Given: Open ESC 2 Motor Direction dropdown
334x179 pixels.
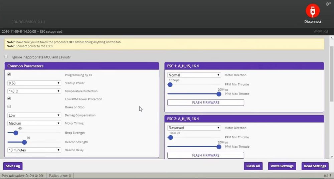Looking at the screenshot, I should pyautogui.click(x=194, y=128).
